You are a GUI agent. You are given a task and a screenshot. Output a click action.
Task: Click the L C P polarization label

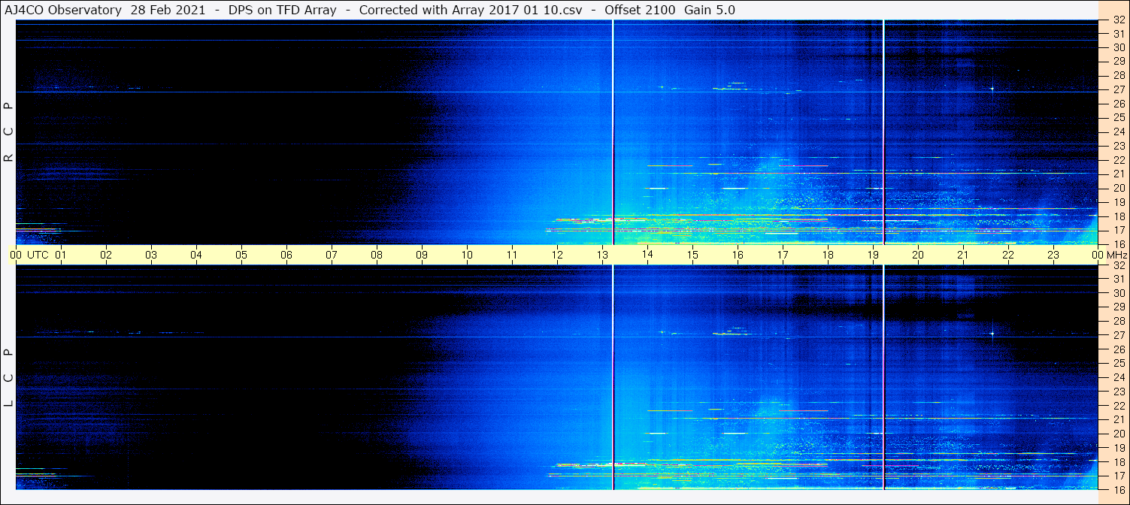click(9, 377)
